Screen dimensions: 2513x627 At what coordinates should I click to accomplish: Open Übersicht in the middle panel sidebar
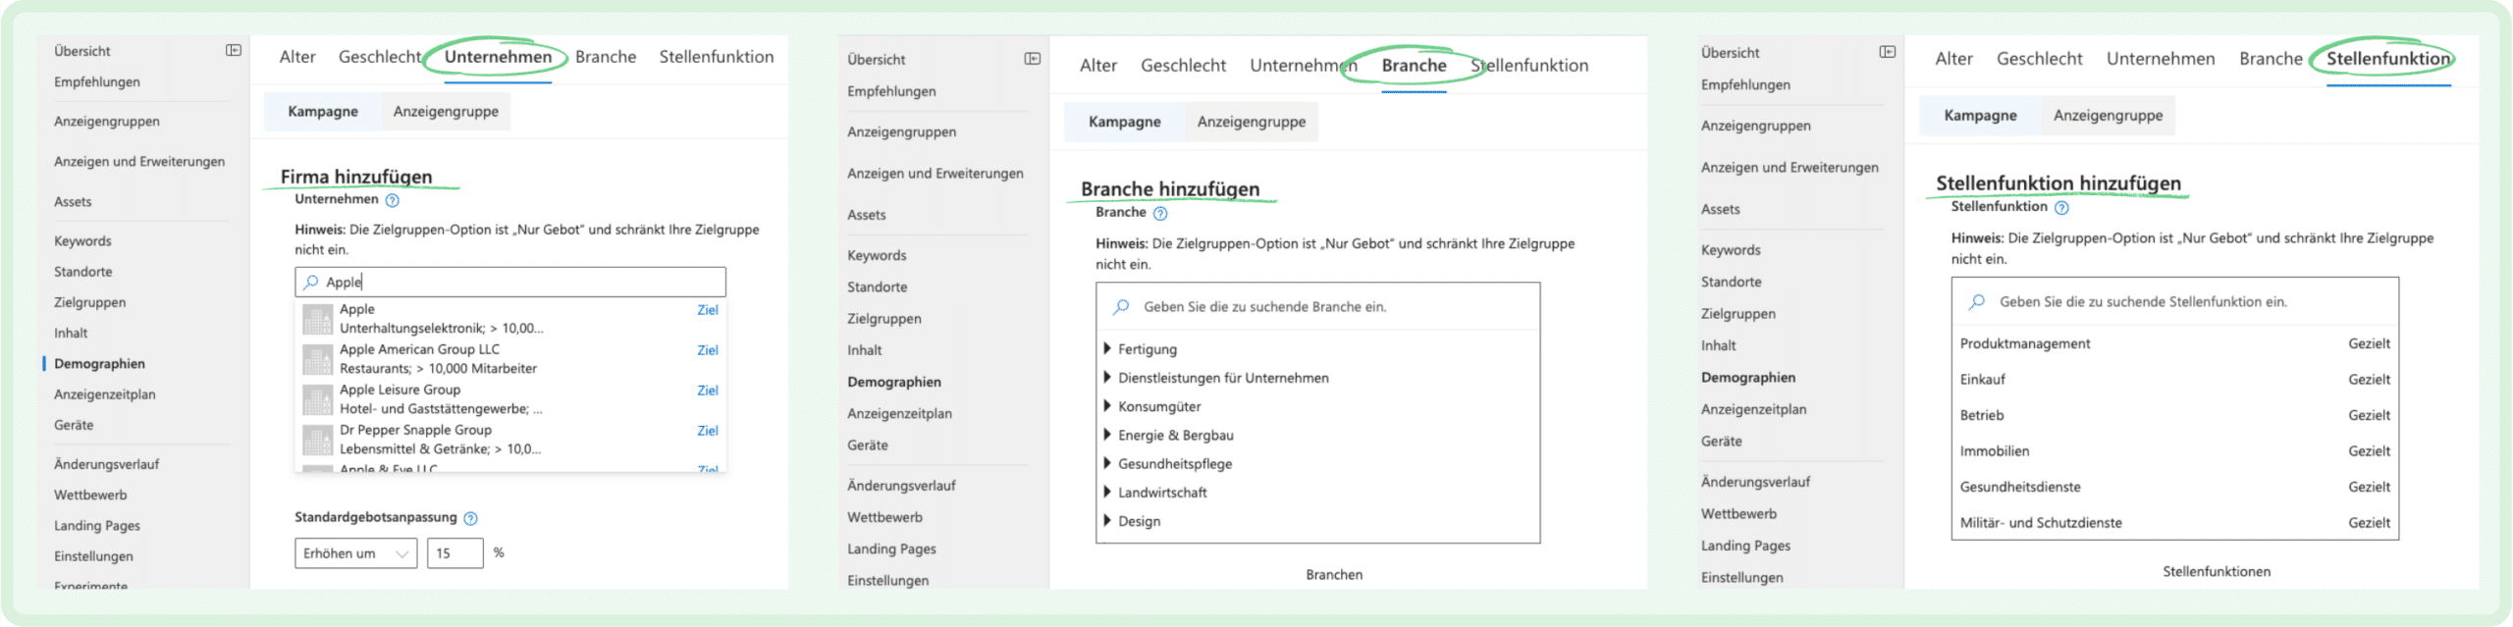(x=876, y=60)
